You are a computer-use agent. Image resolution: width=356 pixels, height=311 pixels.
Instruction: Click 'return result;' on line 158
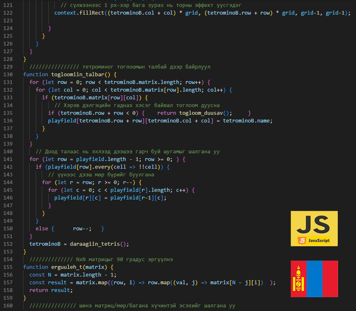(51, 291)
